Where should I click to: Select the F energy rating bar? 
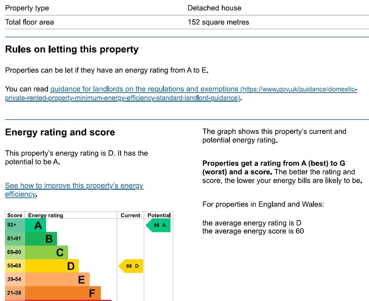pos(63,293)
